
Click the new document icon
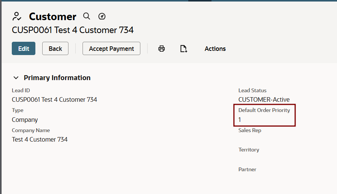(184, 49)
